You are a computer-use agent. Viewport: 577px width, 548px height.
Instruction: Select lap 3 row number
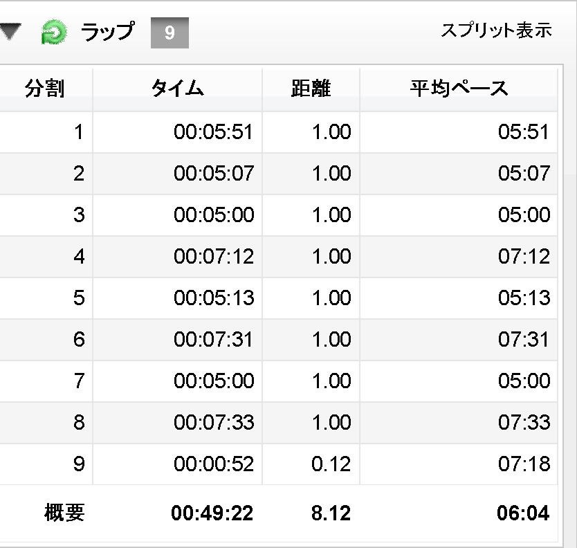tap(79, 215)
